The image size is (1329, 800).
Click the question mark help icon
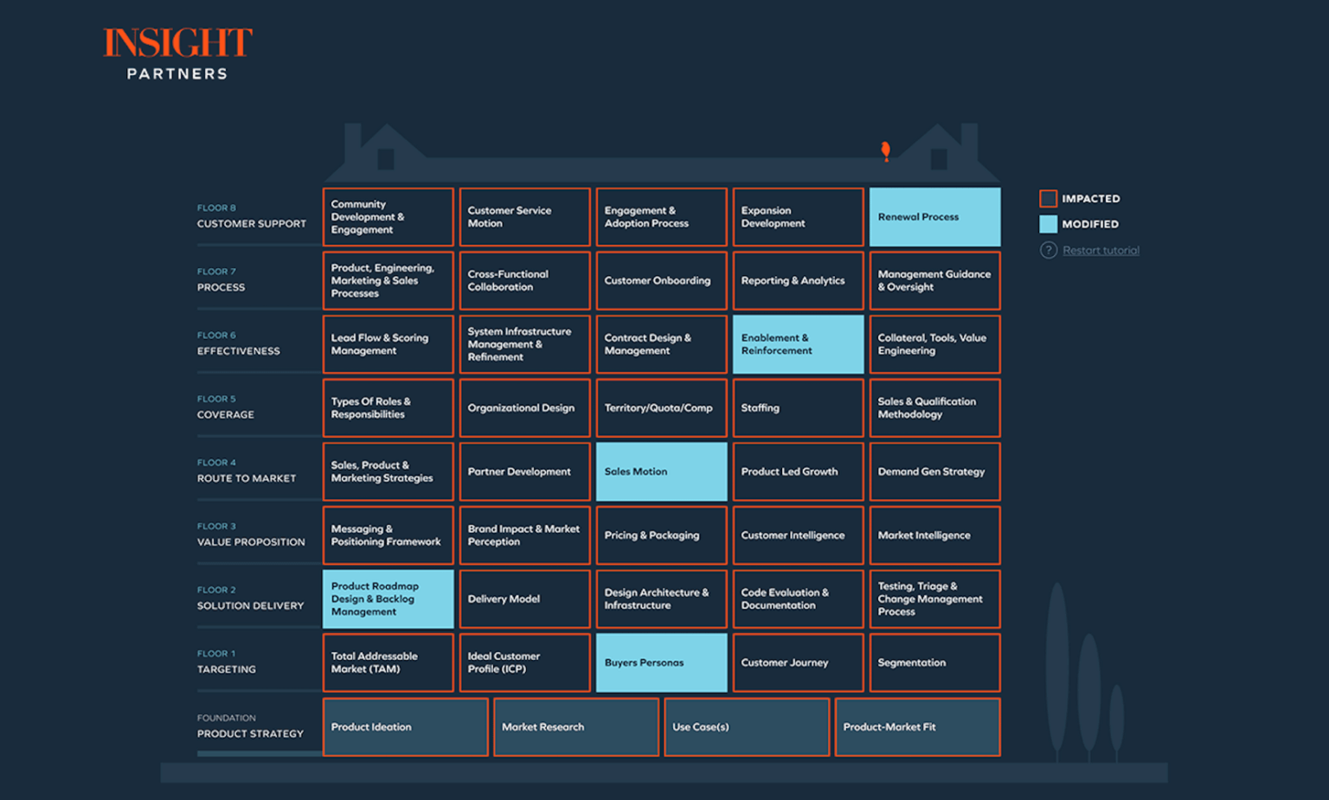[1048, 250]
